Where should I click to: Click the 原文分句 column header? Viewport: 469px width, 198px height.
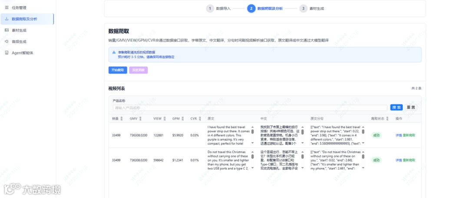pos(317,119)
